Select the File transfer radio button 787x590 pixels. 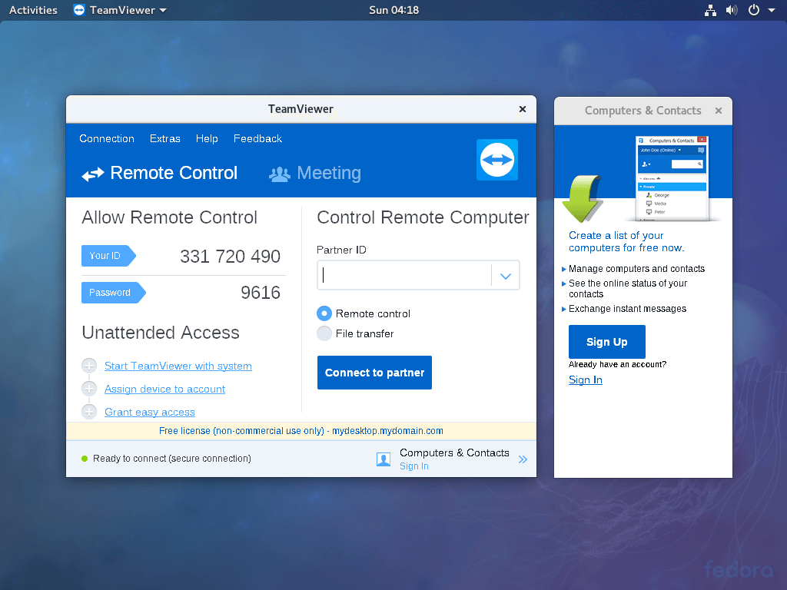[324, 333]
